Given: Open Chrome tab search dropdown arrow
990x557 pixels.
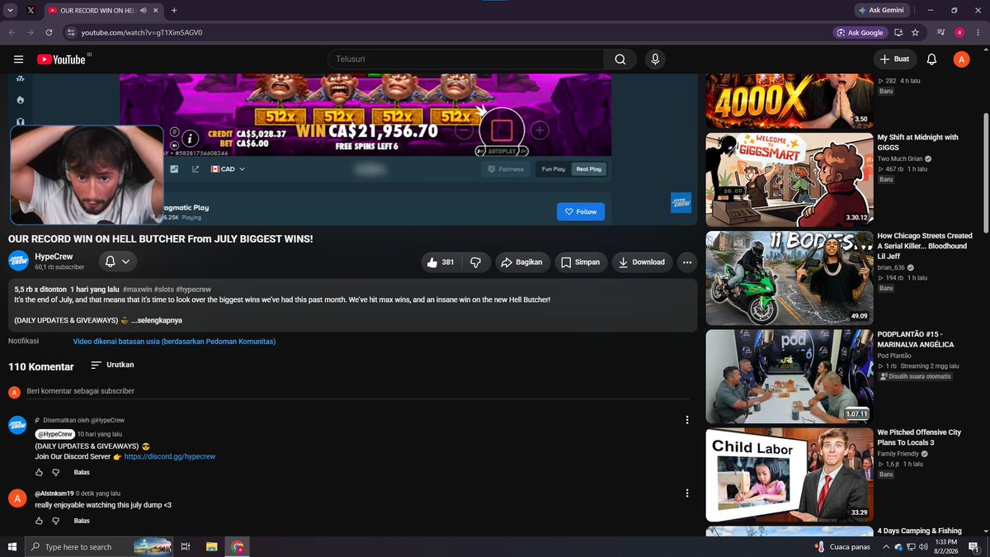Looking at the screenshot, I should [x=9, y=11].
